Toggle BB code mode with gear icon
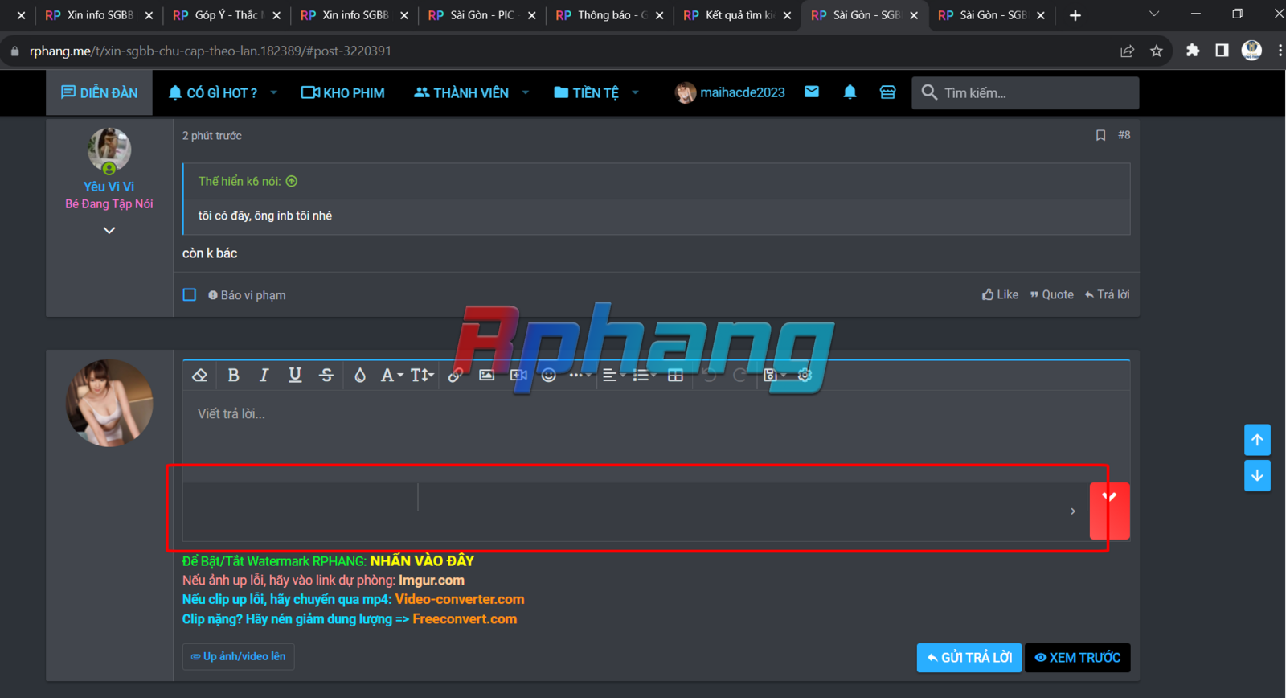This screenshot has height=698, width=1286. click(x=805, y=375)
